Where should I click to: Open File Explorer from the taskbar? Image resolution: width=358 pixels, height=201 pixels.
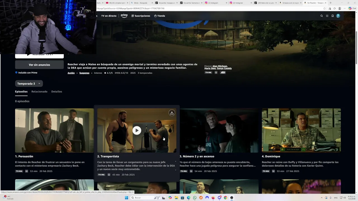pos(176,198)
